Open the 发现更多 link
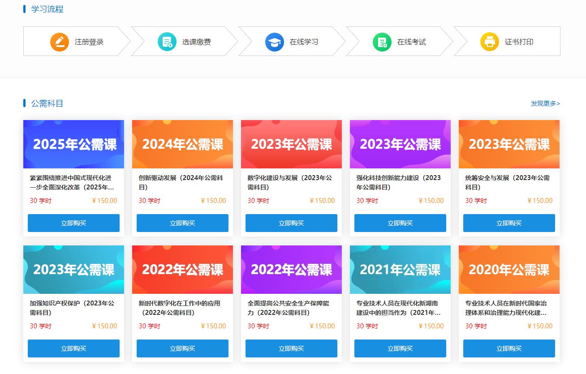 545,103
